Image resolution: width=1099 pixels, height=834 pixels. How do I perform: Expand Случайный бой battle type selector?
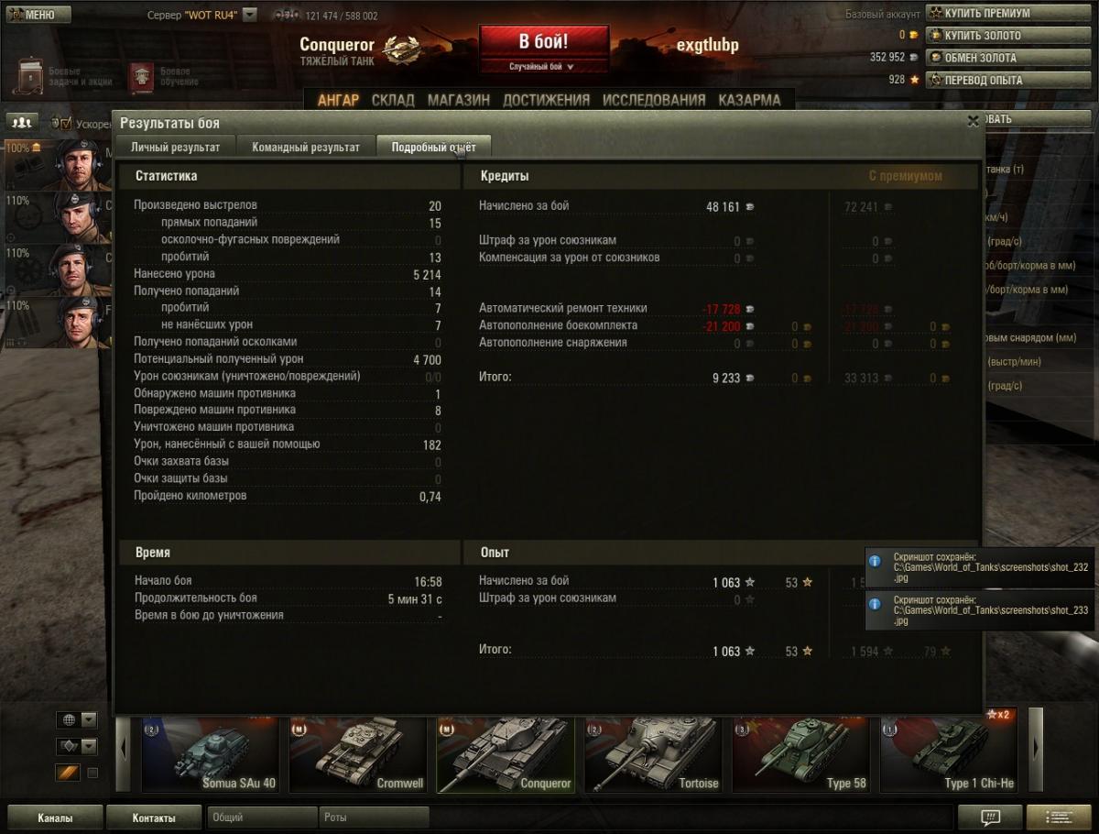(543, 67)
